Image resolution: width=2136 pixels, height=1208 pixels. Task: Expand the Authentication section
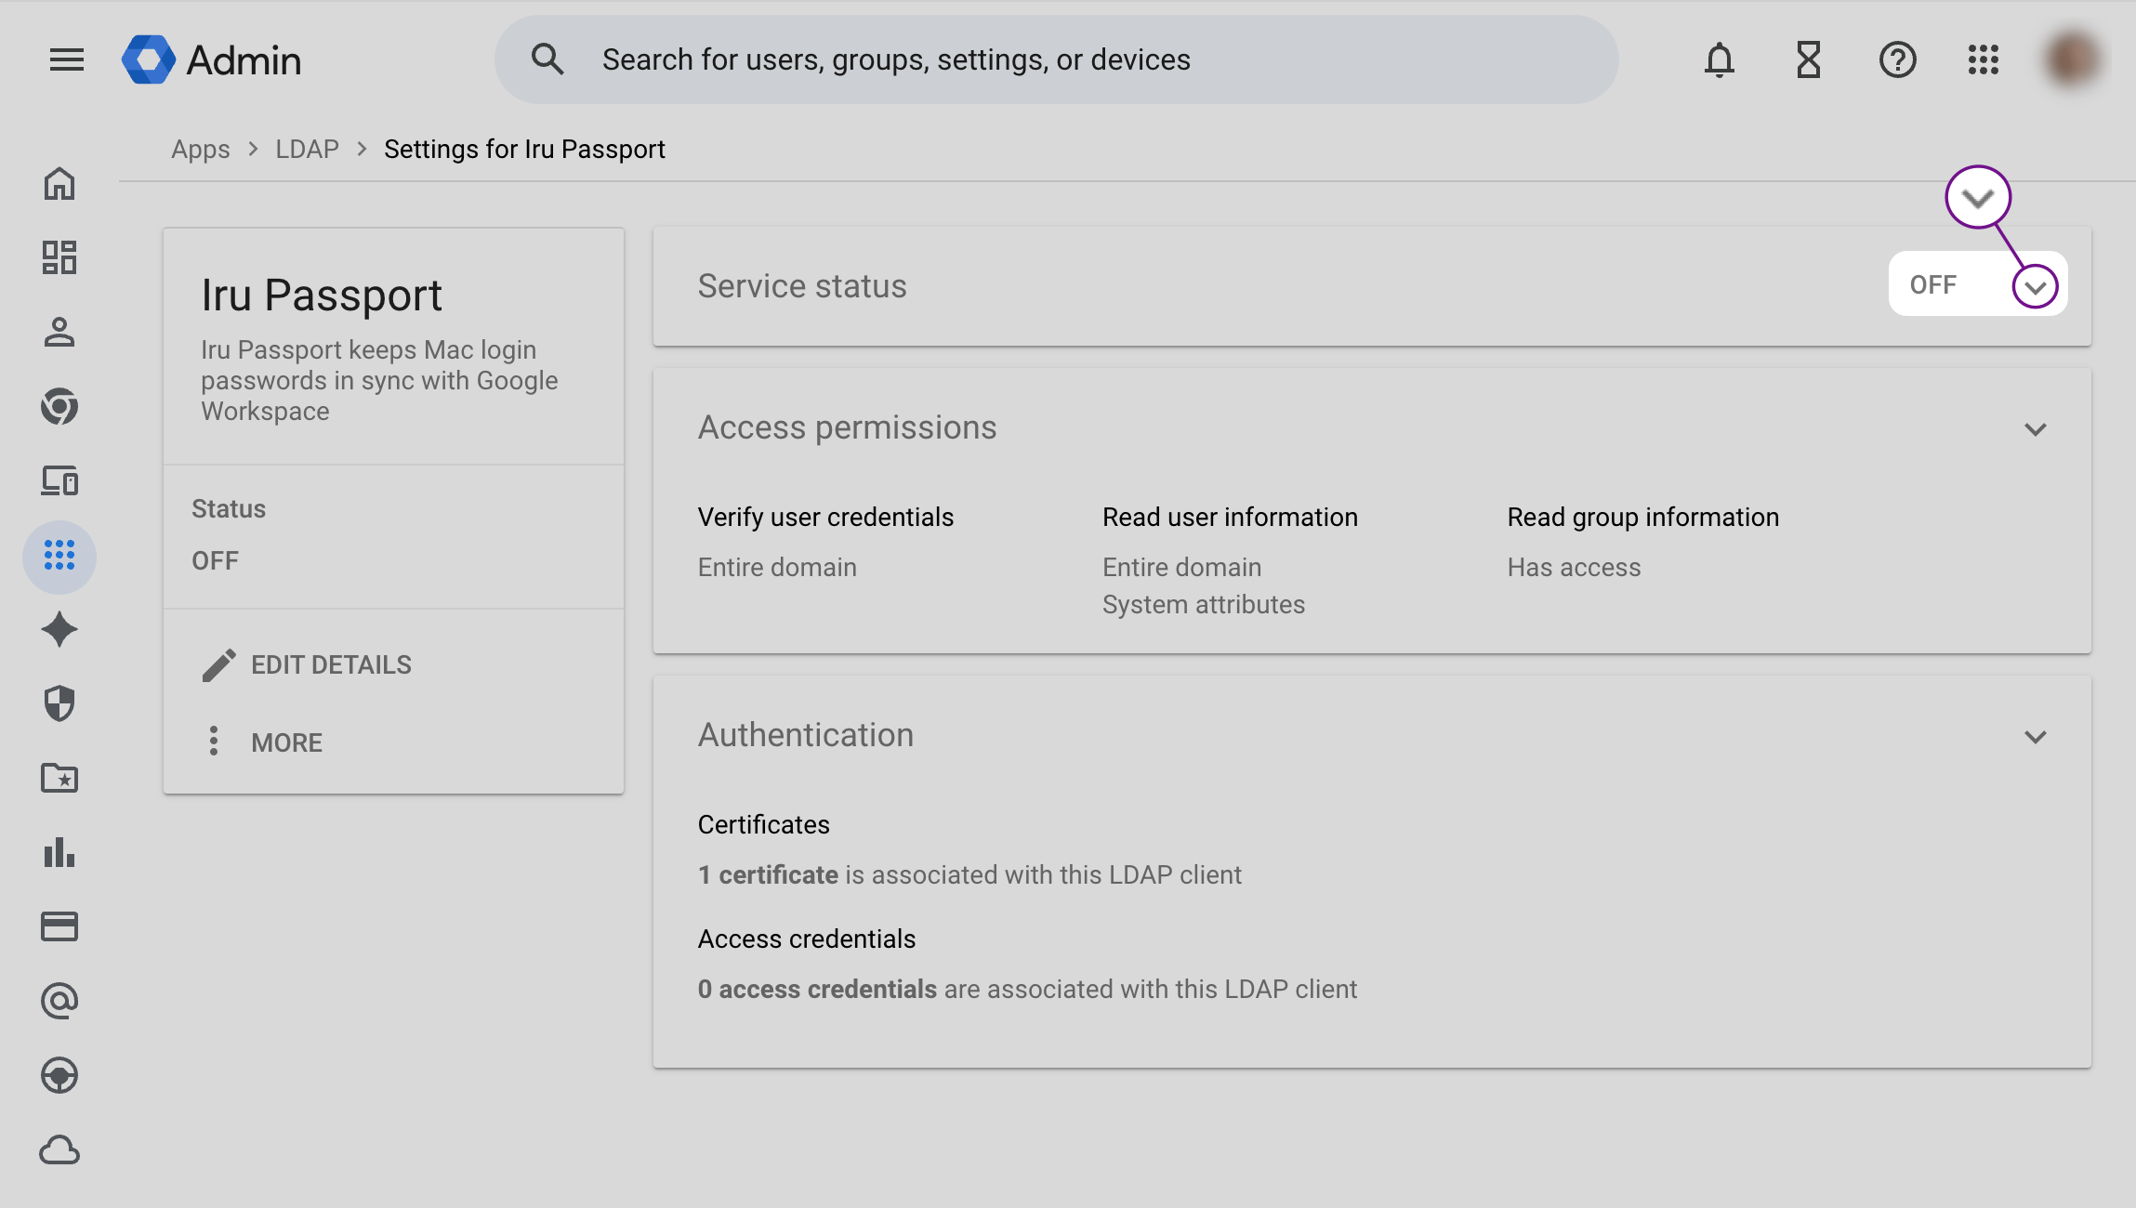click(x=2036, y=737)
